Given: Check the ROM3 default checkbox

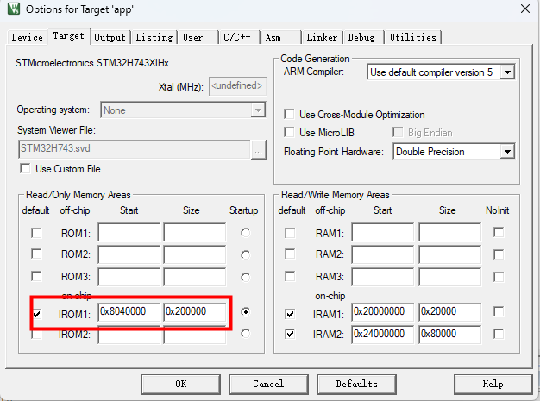Looking at the screenshot, I should 36,276.
